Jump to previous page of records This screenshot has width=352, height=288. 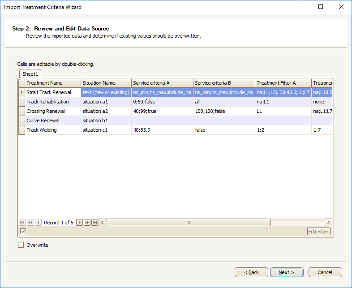[x=30, y=223]
